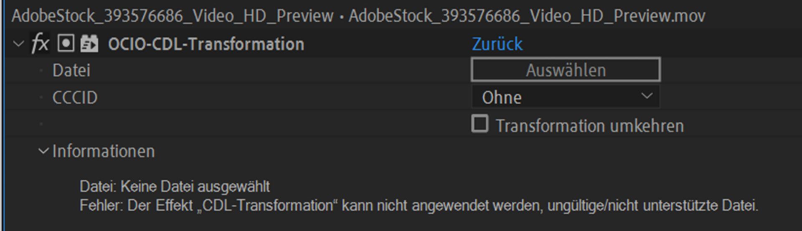Select the CCCID property label
This screenshot has width=802, height=231.
click(x=75, y=97)
